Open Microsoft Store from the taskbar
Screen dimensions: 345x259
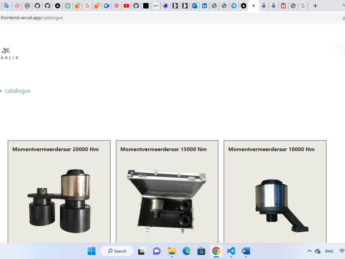pos(201,251)
